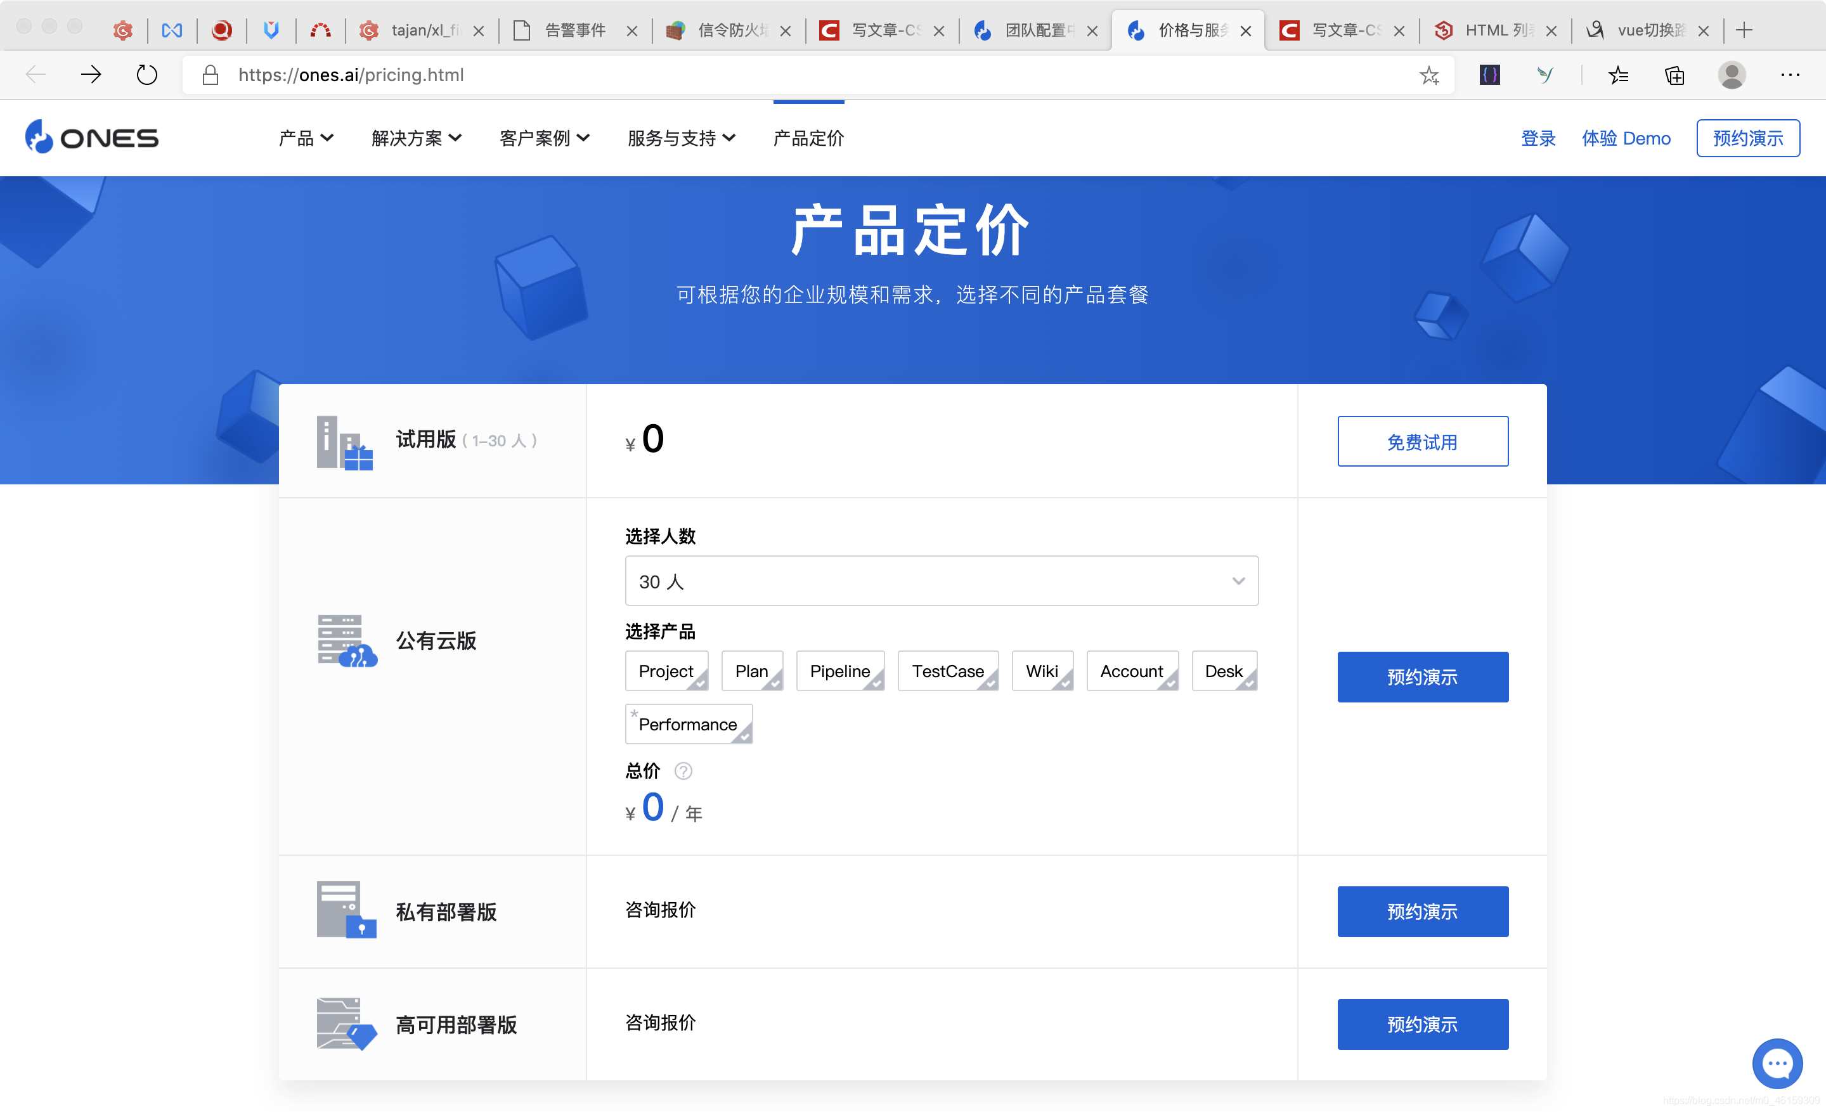Toggle Desk product selection
This screenshot has height=1112, width=1826.
point(1224,671)
